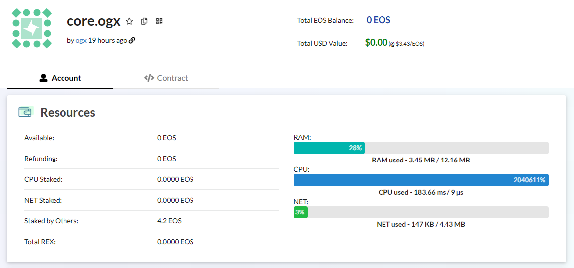Viewport: 574px width, 268px height.
Task: Click the person icon on Account tab
Action: [x=44, y=78]
